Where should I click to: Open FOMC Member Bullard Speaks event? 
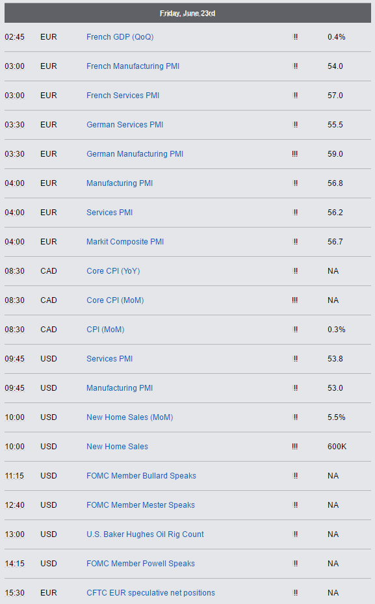(x=141, y=476)
